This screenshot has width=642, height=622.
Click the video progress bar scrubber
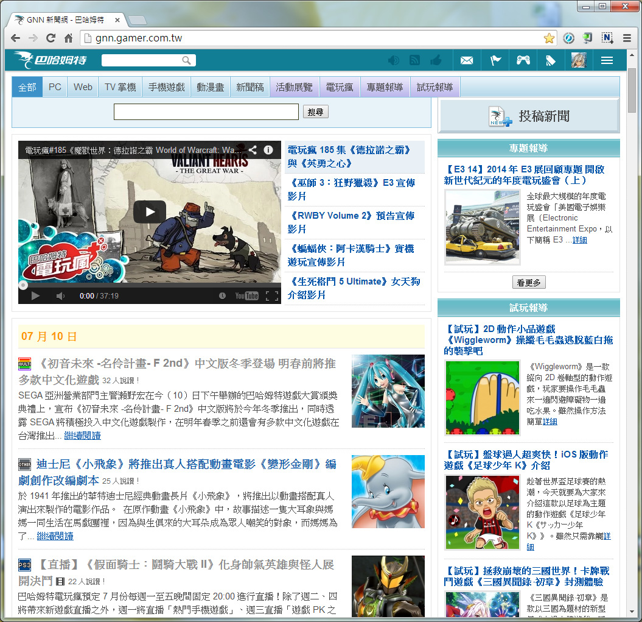coord(23,284)
